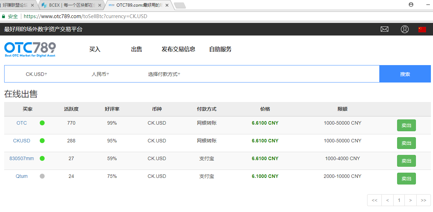Open the 830507mm buyer profile link
The image size is (433, 212).
(22, 158)
